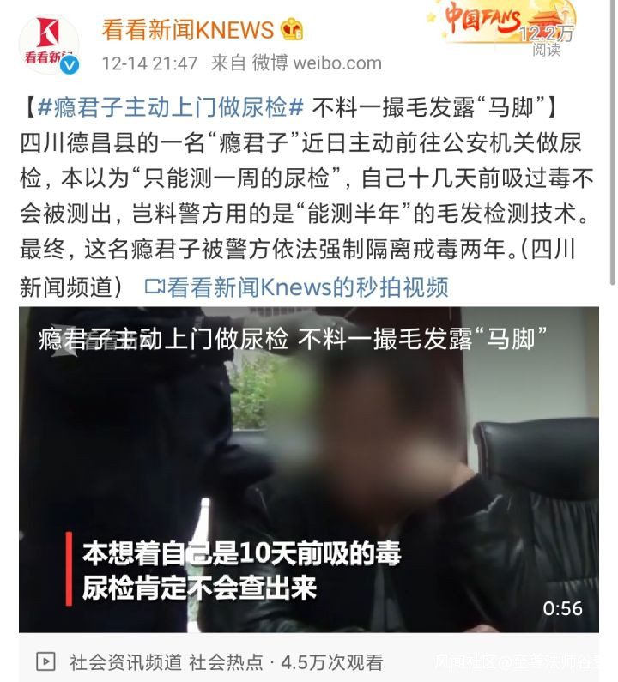Image resolution: width=618 pixels, height=682 pixels.
Task: Tap the play icon beside 社会资讯频道
Action: coord(45,661)
